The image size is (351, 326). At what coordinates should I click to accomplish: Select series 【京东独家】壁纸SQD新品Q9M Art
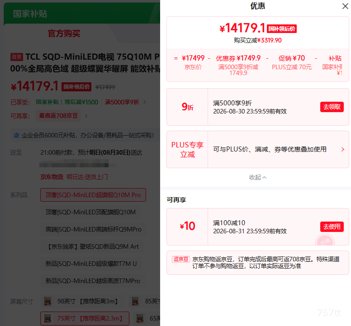click(x=92, y=246)
